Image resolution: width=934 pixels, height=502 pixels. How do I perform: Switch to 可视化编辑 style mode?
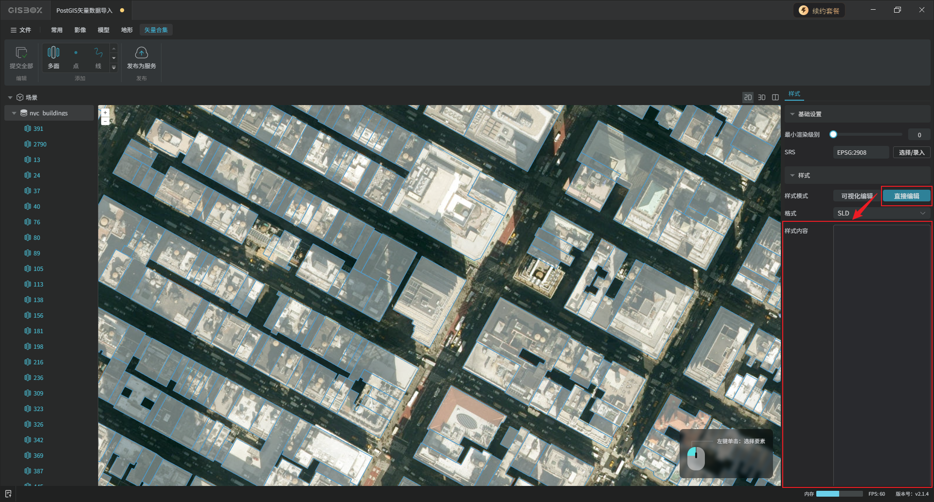(857, 196)
